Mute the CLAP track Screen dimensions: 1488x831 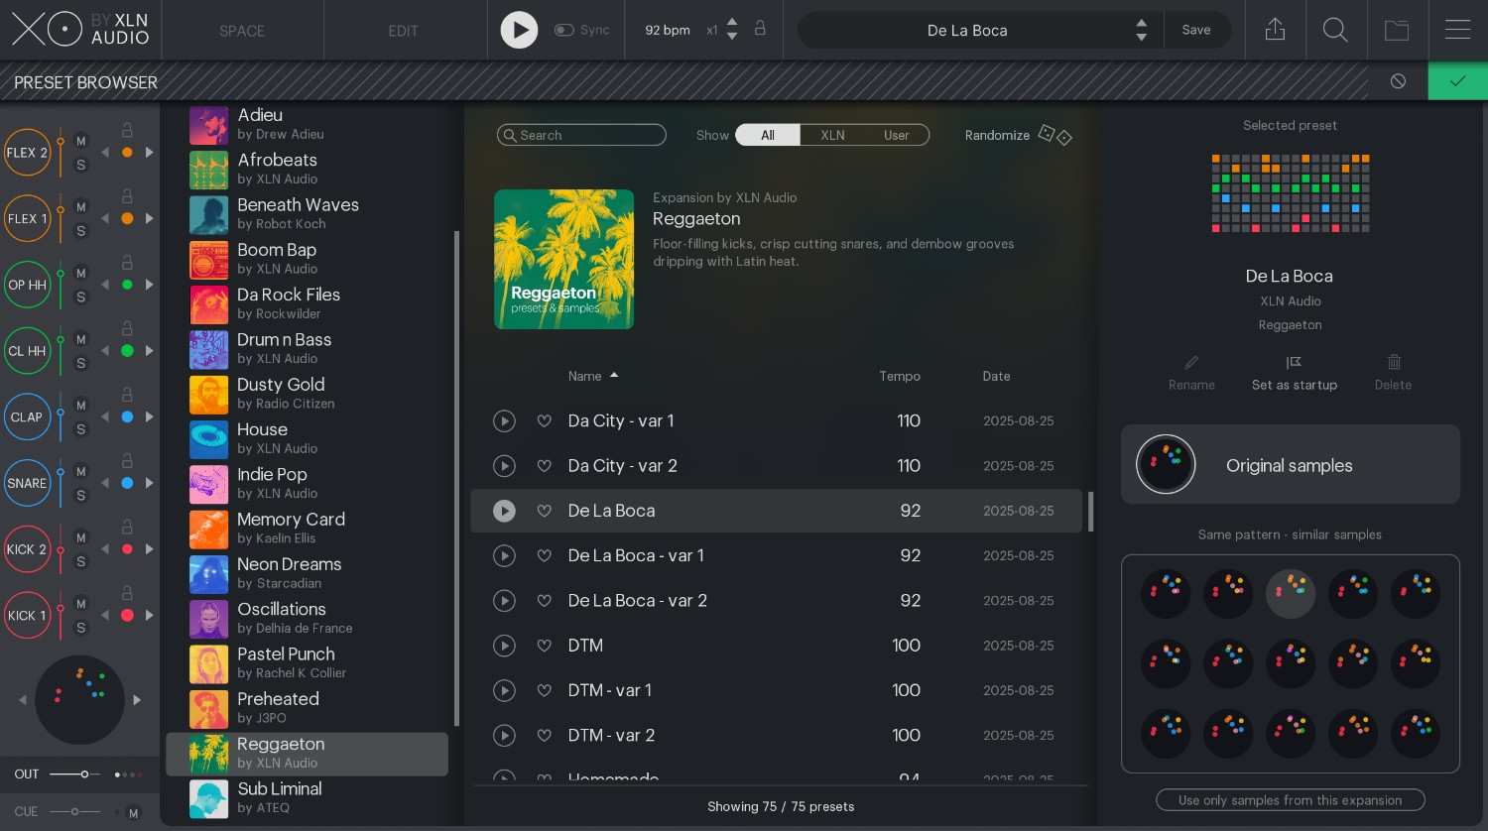[x=80, y=405]
